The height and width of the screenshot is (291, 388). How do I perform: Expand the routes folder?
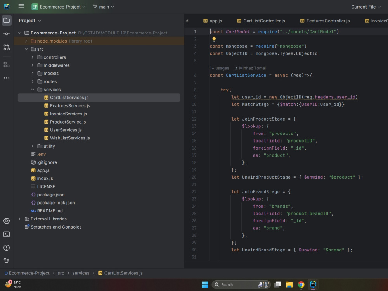(x=33, y=81)
